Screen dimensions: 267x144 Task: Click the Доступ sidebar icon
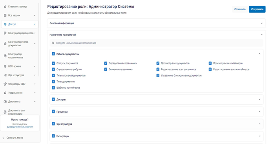pos(5,24)
